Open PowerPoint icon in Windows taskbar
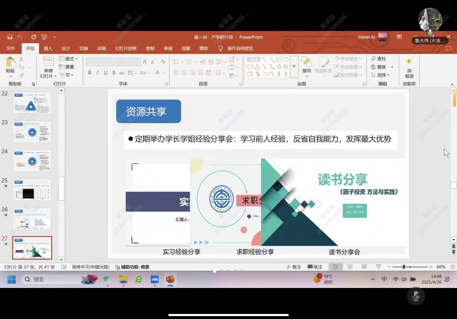This screenshot has width=457, height=319. click(x=170, y=279)
